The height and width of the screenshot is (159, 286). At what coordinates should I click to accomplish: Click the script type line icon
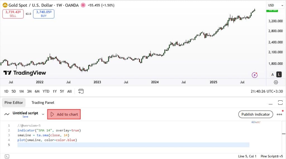tap(7, 114)
